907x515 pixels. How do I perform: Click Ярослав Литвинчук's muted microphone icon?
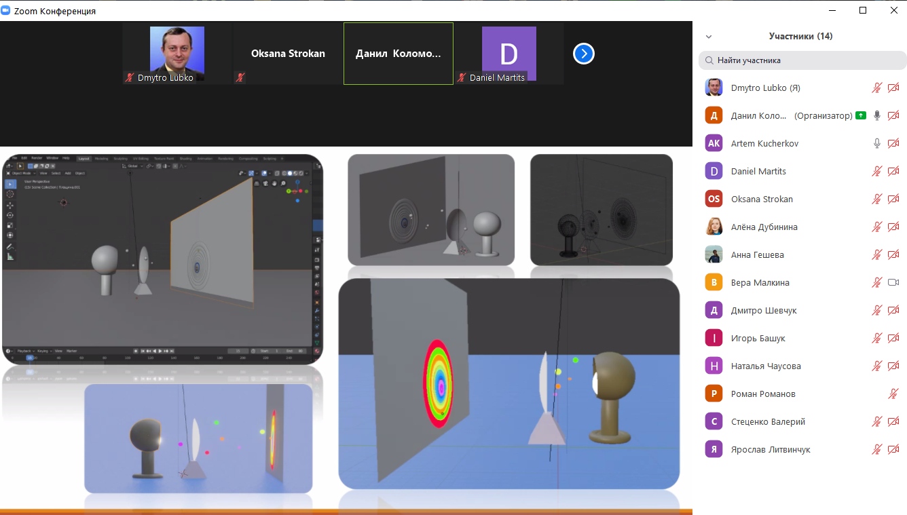tap(877, 449)
